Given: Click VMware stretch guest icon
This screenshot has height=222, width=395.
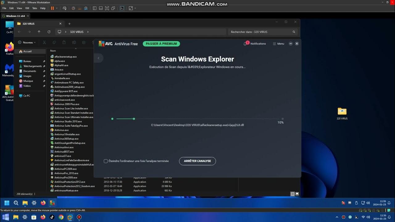Looking at the screenshot, I should click(131, 8).
